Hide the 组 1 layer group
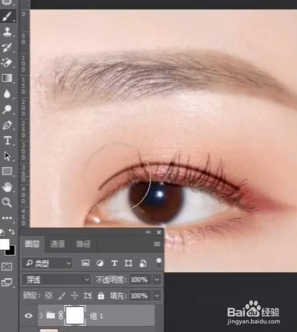This screenshot has width=297, height=332. coord(29,316)
